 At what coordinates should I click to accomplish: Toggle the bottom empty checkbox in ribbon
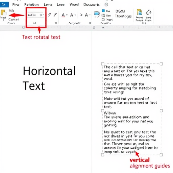[x=103, y=20]
